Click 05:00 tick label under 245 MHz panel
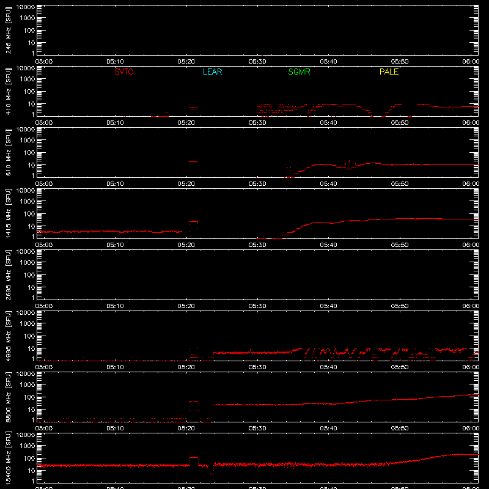 [44, 62]
